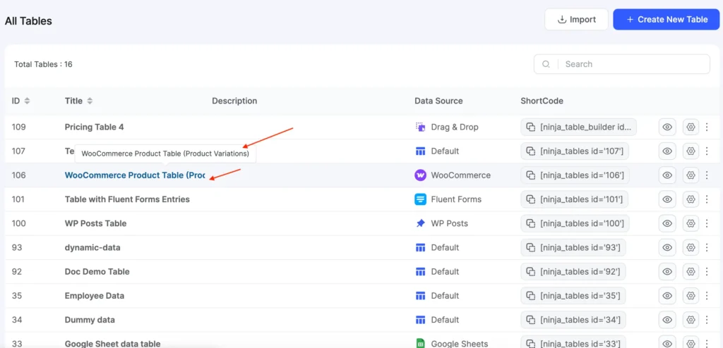Open settings gear for table 101

click(691, 199)
